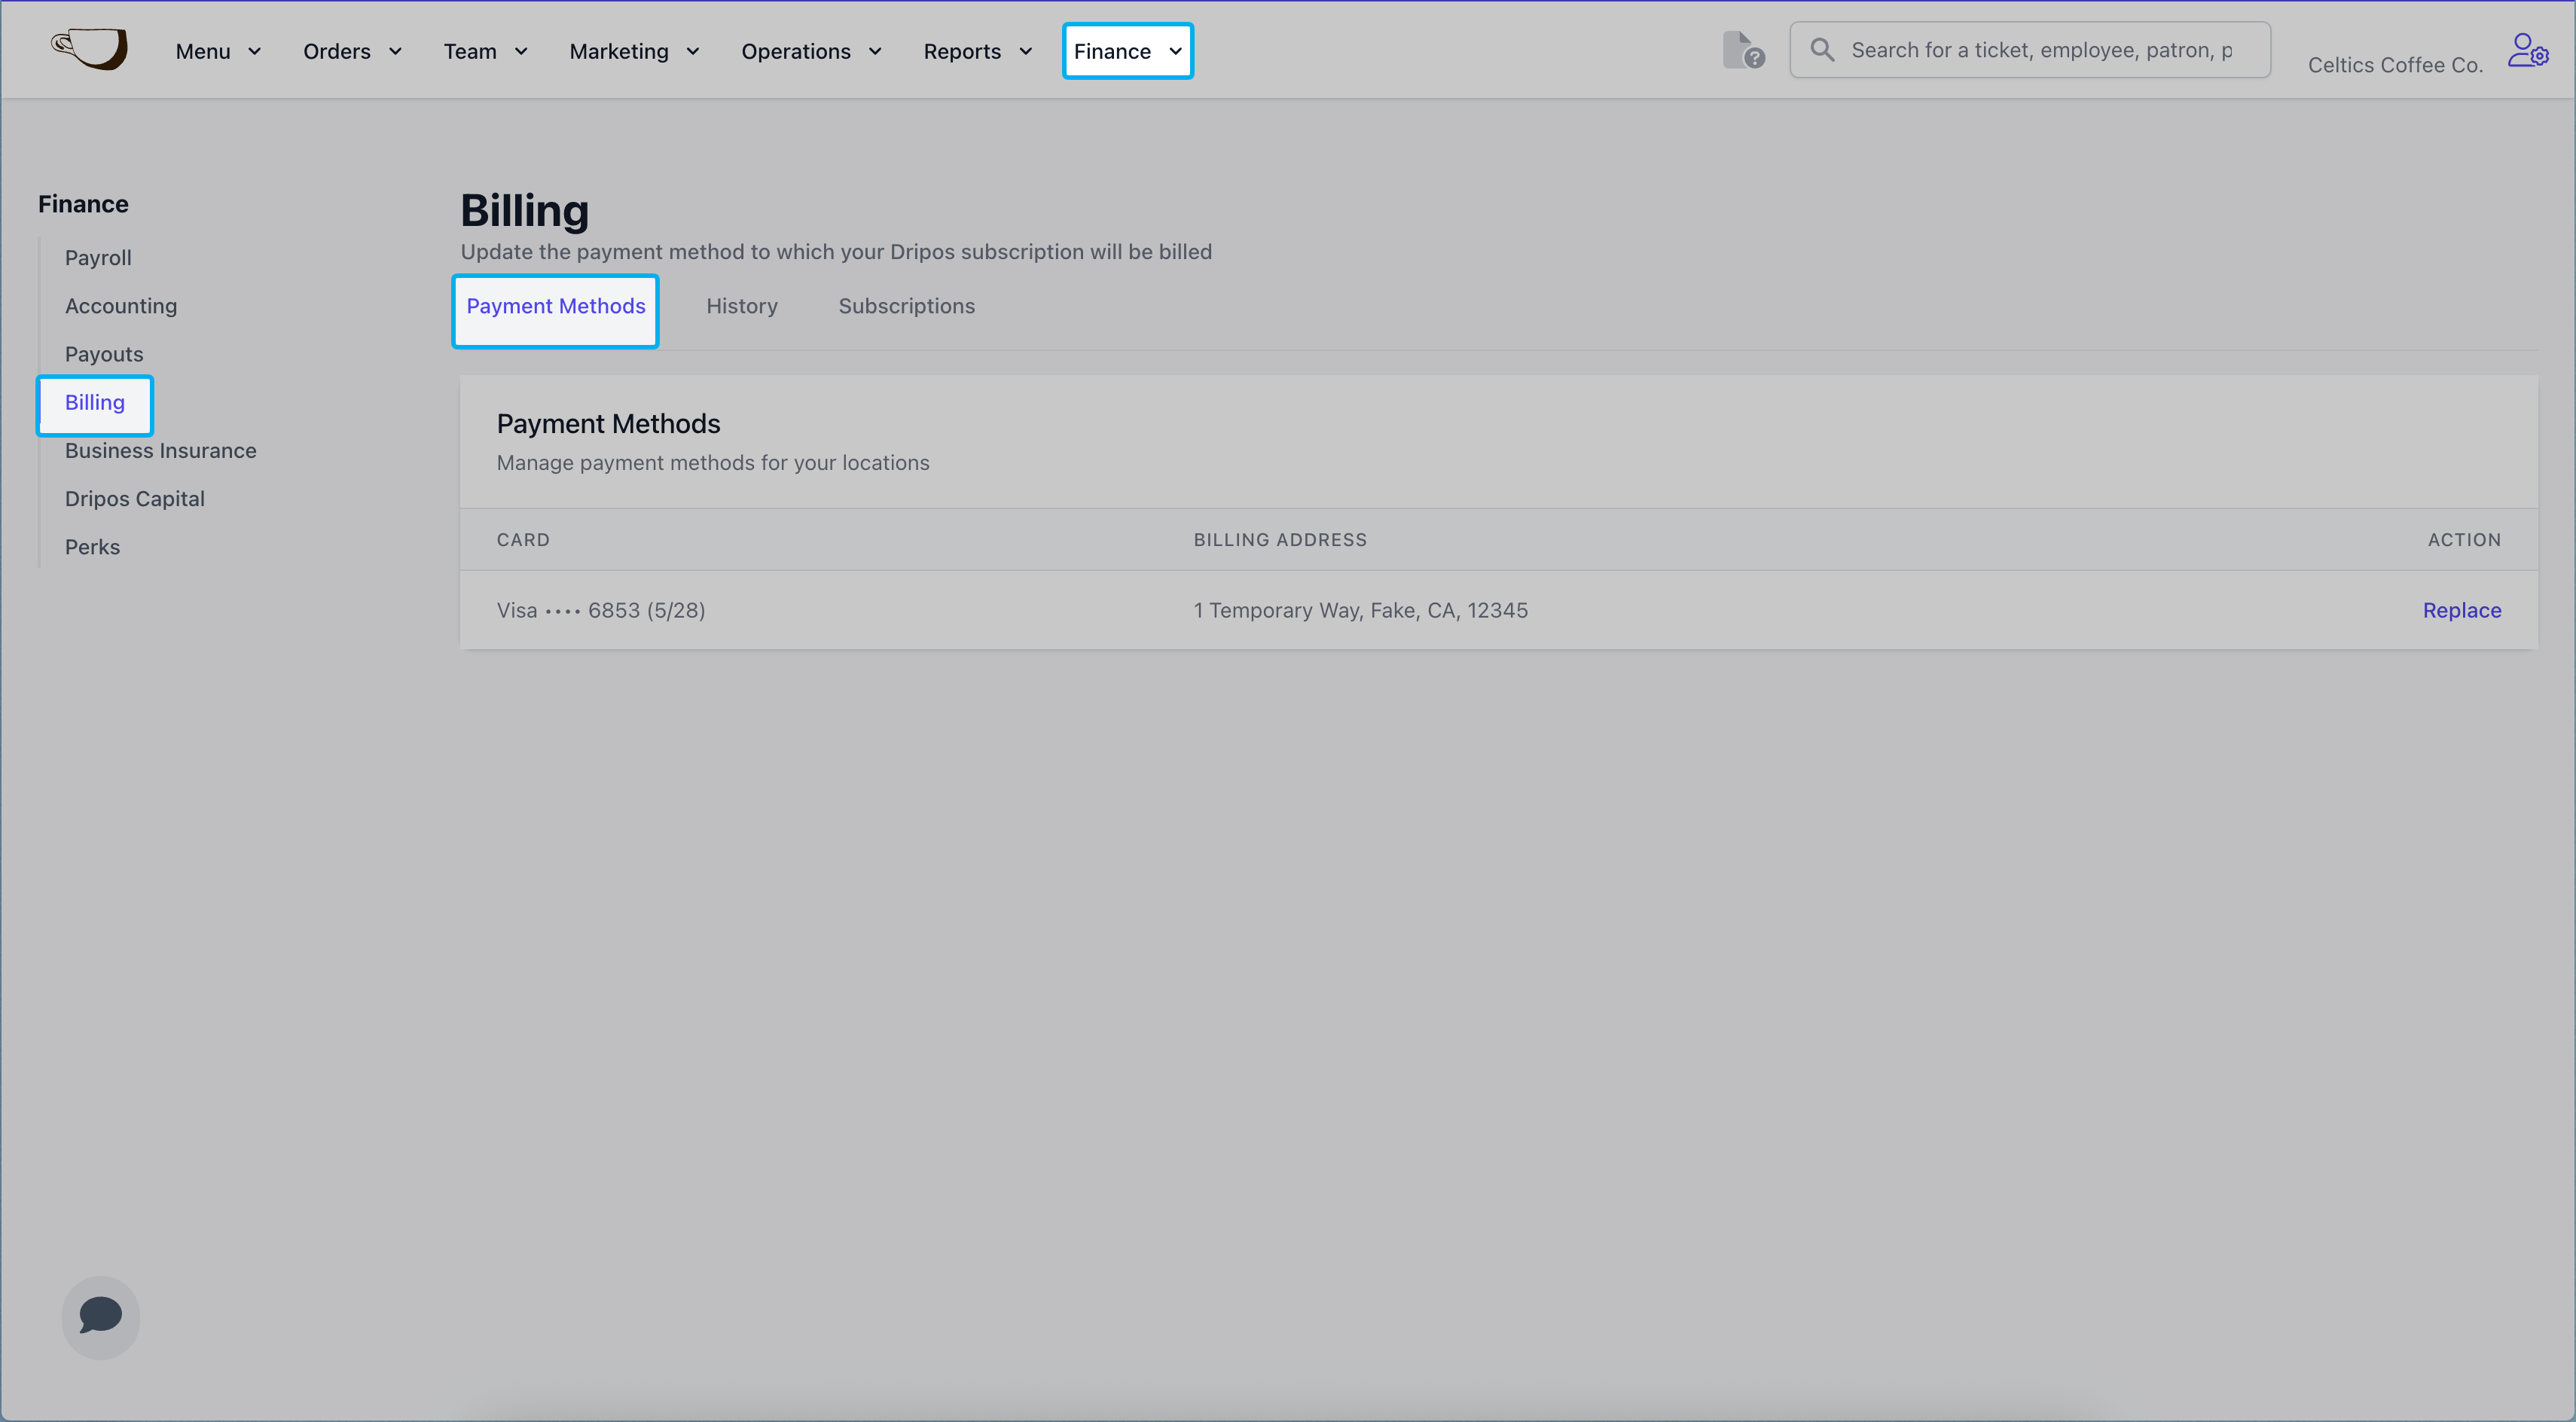Open the Marketing dropdown menu

click(x=634, y=51)
